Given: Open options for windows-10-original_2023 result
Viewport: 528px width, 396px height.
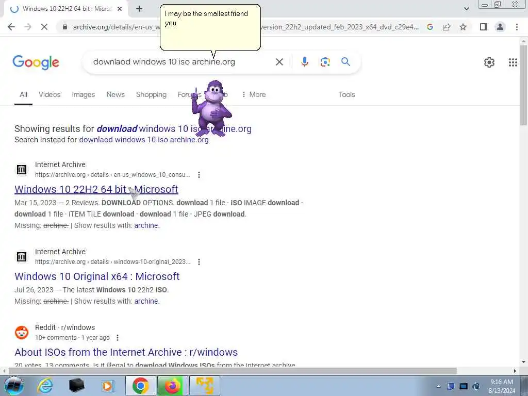Looking at the screenshot, I should [x=199, y=262].
